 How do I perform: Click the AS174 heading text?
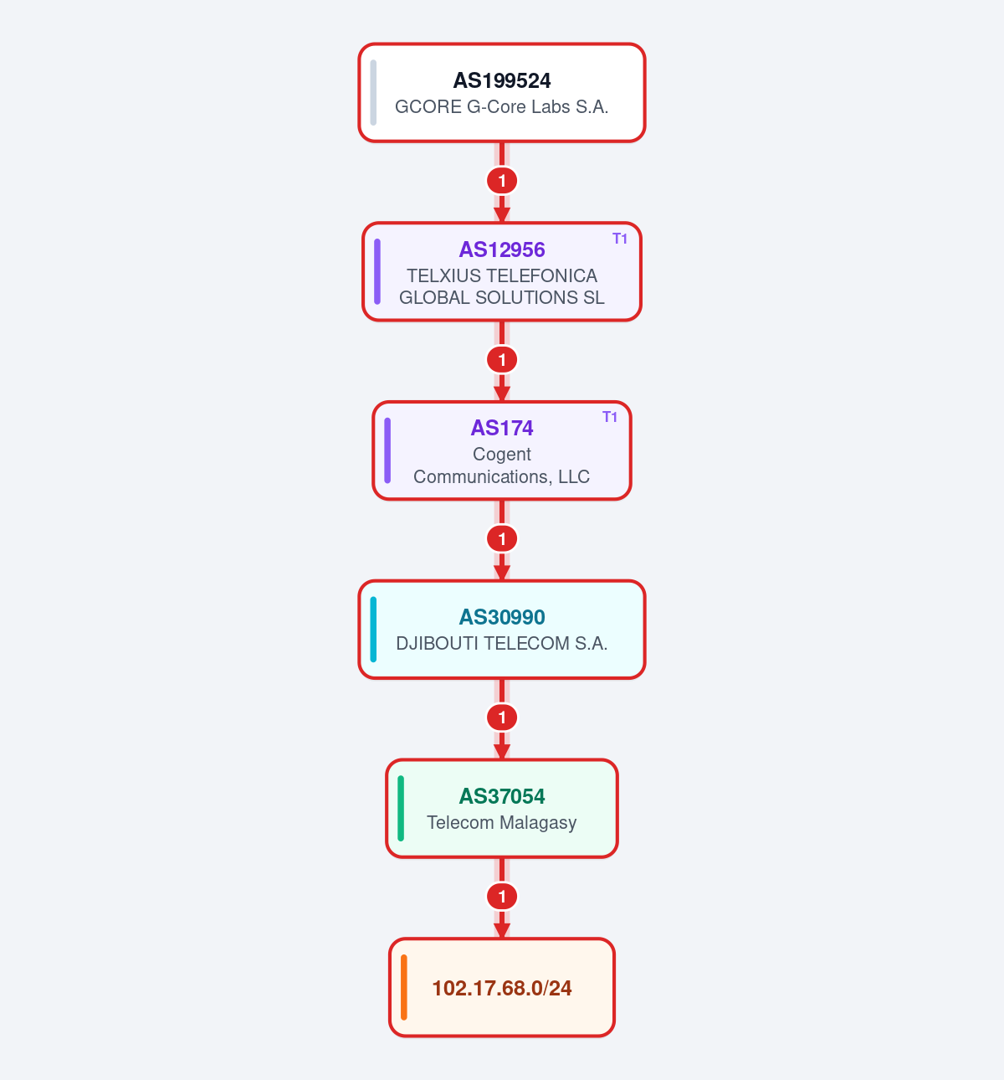[x=502, y=428]
